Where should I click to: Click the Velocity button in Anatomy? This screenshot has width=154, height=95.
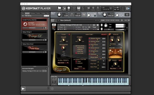pyautogui.click(x=104, y=34)
